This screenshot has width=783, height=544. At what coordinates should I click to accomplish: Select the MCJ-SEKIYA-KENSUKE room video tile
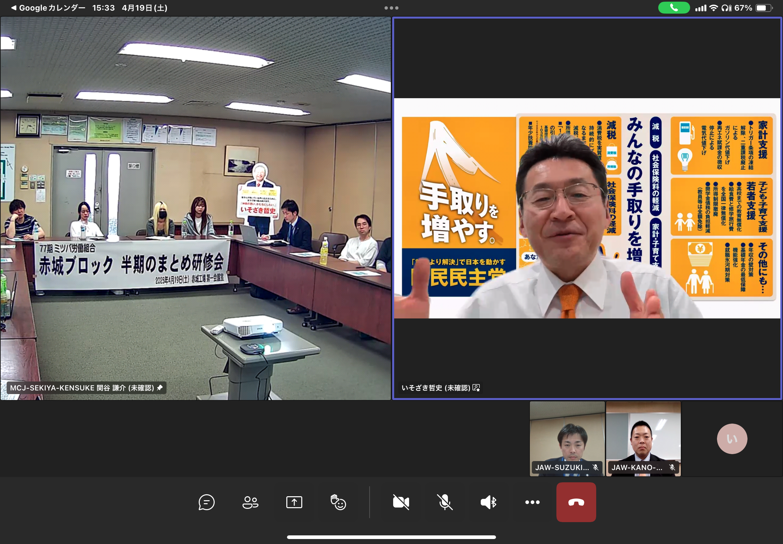195,208
